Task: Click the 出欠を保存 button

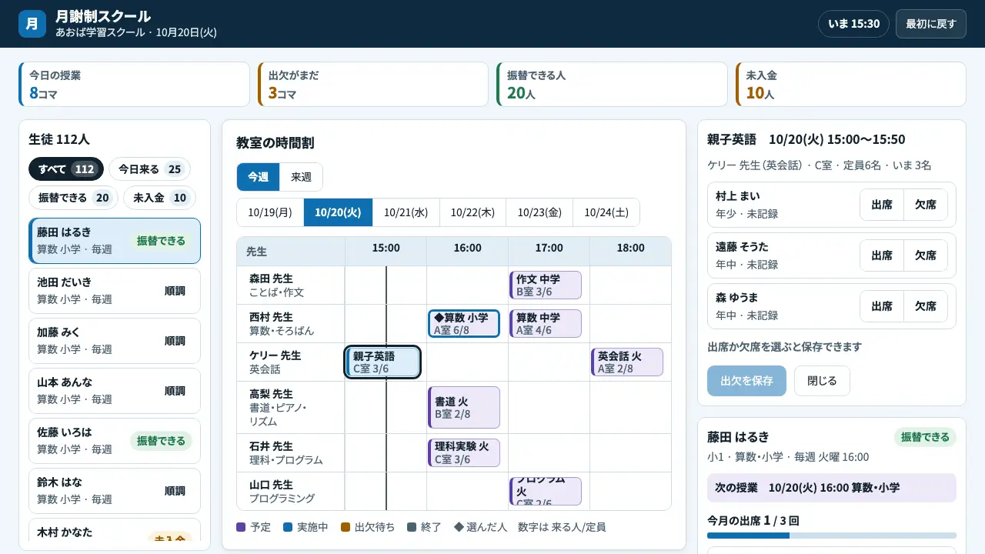Action: (746, 381)
